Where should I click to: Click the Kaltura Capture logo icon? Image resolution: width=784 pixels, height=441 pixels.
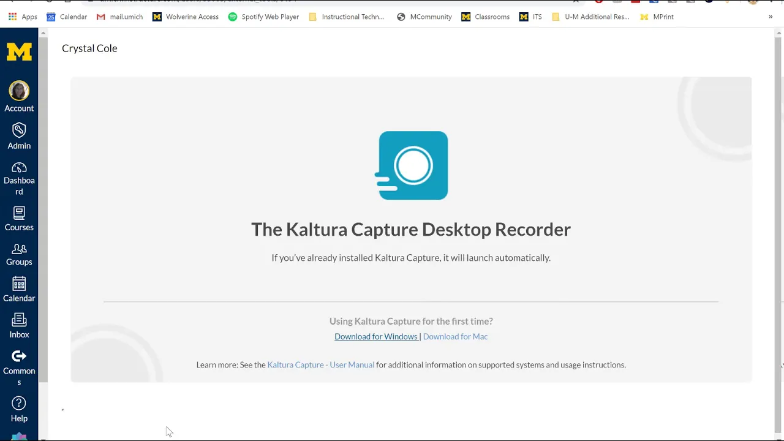click(x=412, y=165)
